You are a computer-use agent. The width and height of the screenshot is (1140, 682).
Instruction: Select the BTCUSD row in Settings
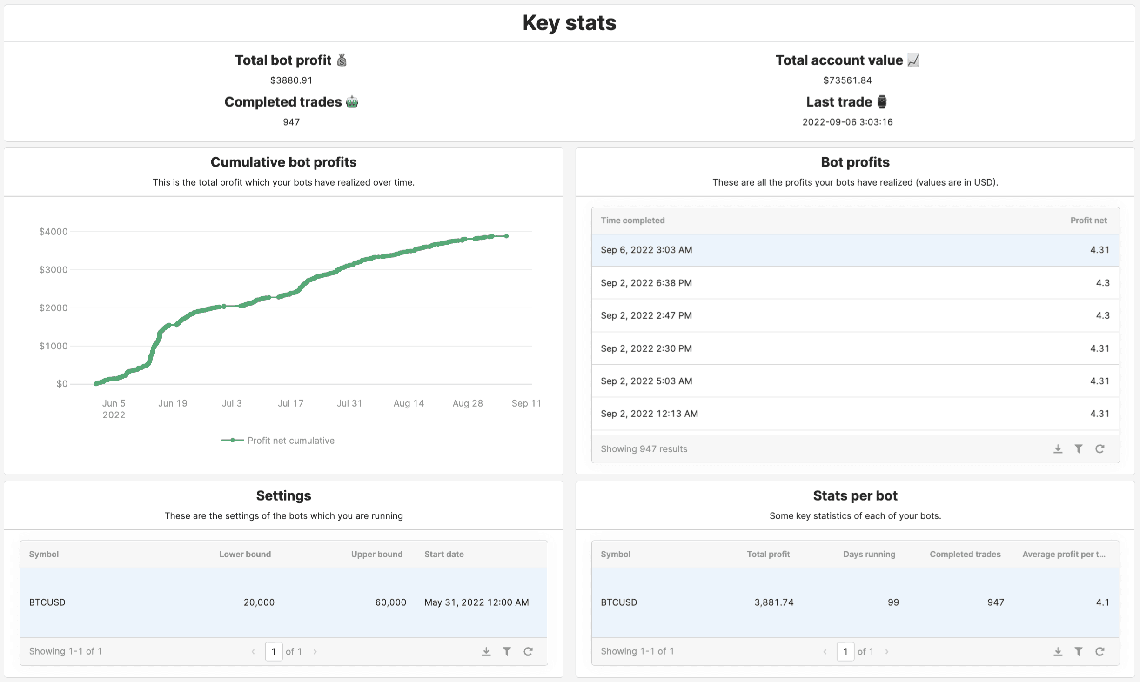coord(283,602)
